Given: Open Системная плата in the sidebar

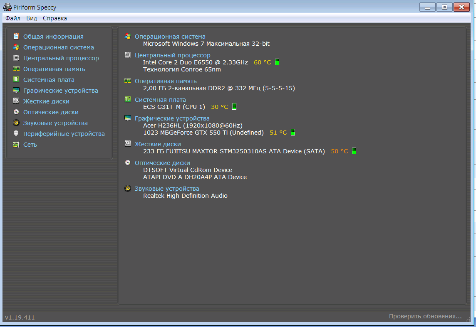Looking at the screenshot, I should click(49, 80).
